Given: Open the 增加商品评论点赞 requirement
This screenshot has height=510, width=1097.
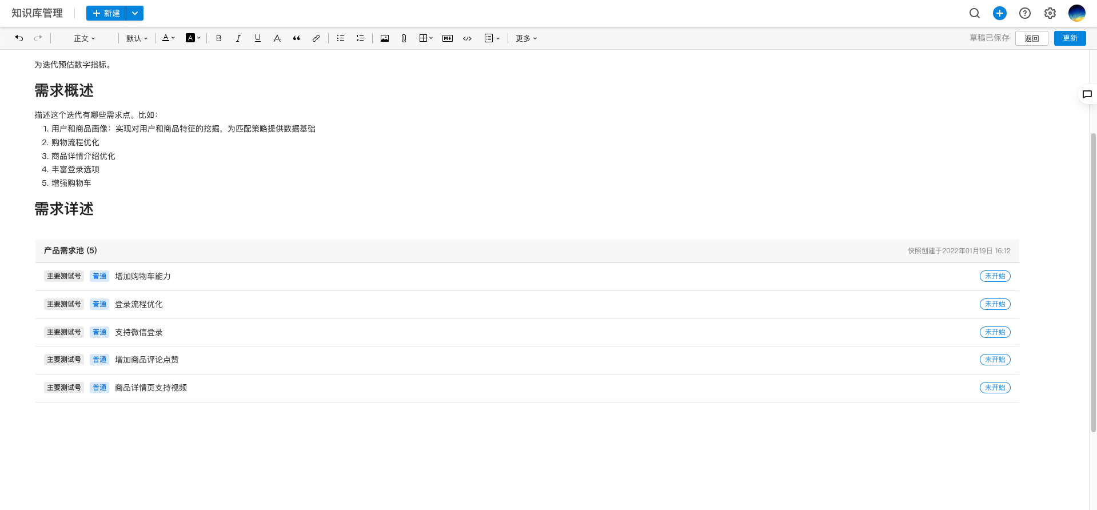Looking at the screenshot, I should tap(147, 360).
